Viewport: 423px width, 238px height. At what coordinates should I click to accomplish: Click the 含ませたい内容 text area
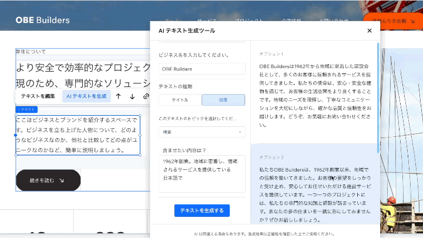[202, 174]
